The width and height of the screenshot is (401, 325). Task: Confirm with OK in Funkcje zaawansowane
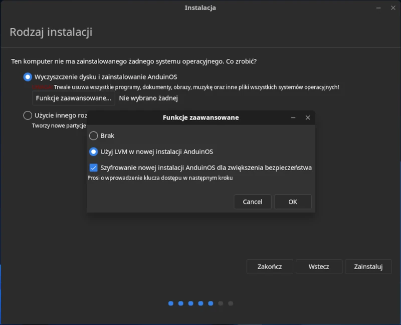[293, 202]
